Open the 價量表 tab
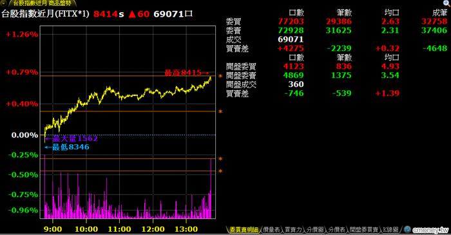The height and width of the screenshot is (235, 451). tap(271, 230)
